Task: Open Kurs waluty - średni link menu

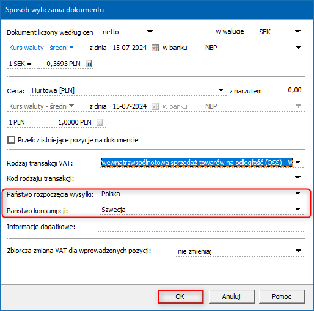Action: click(x=42, y=48)
